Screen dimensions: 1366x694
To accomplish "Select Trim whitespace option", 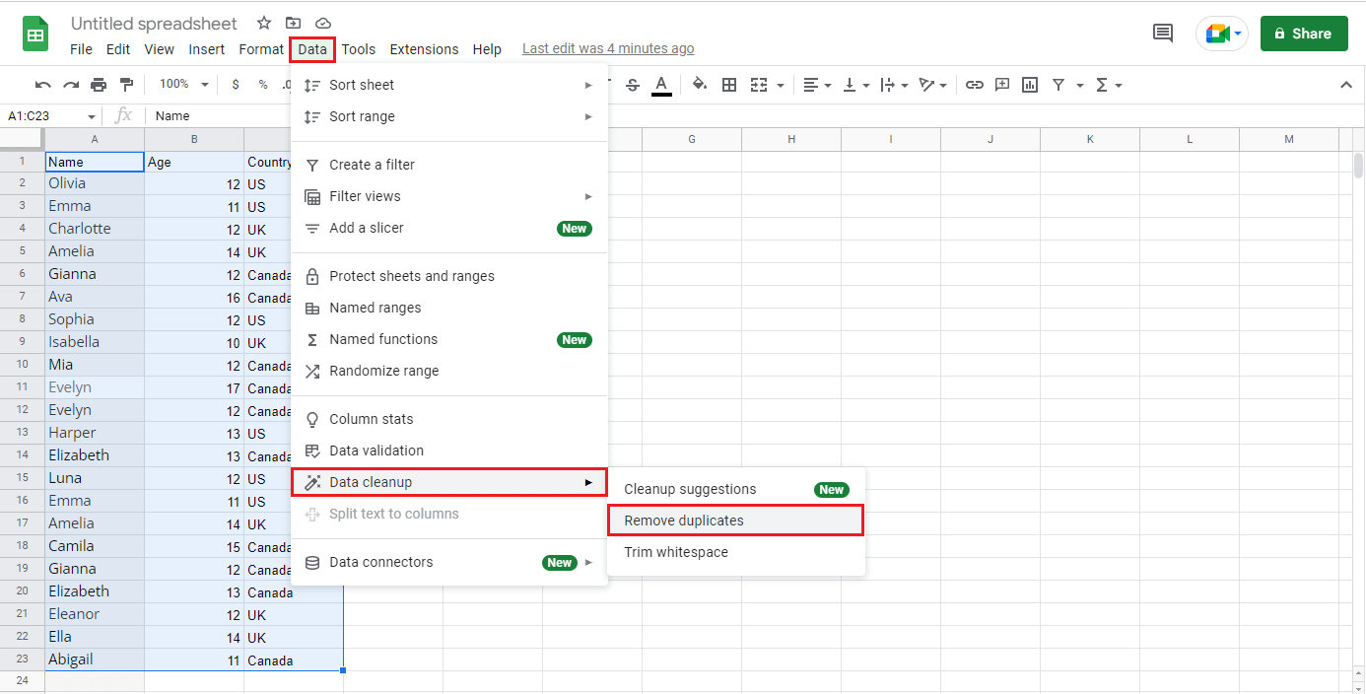I will [676, 552].
